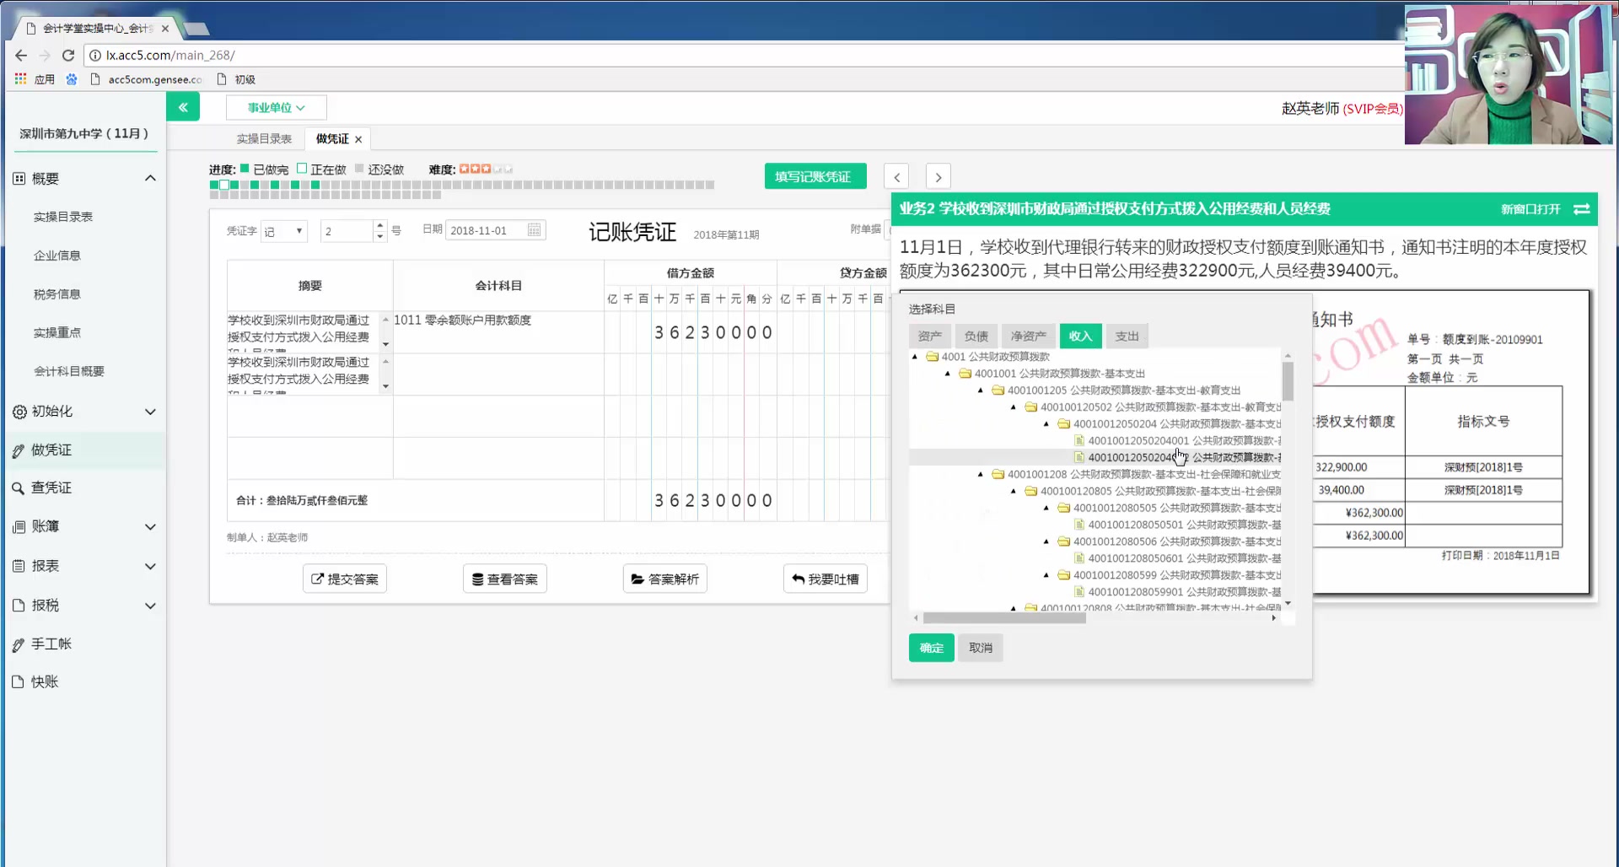Select tree item 4001001208059901

click(x=1179, y=592)
